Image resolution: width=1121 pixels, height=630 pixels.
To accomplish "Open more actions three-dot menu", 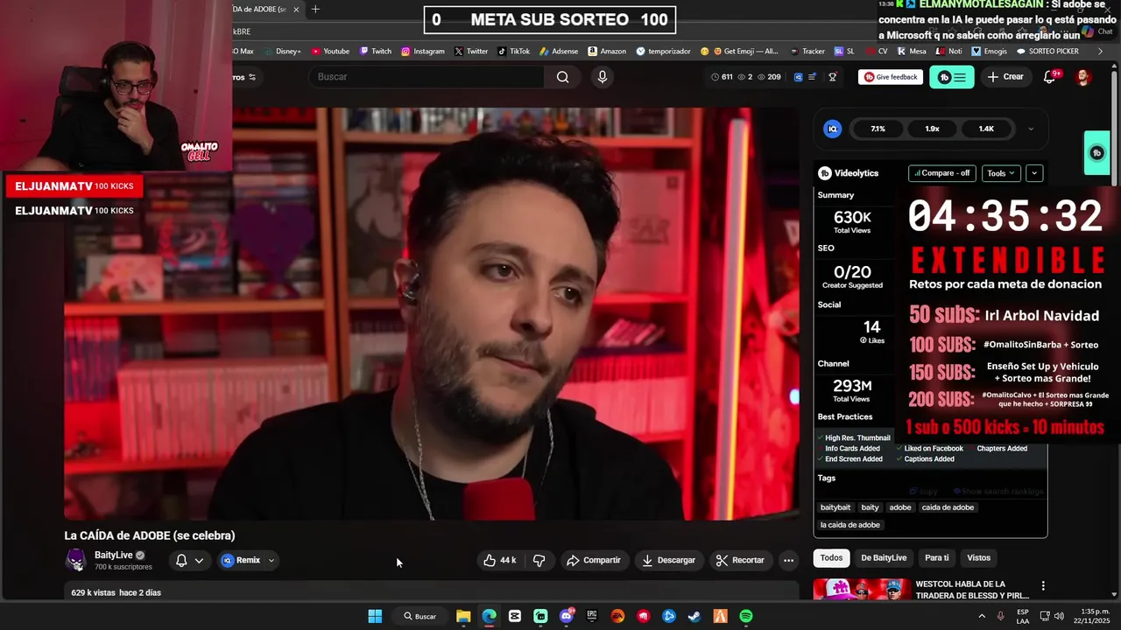I will (x=788, y=560).
